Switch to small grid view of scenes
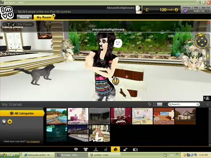The height and width of the screenshot is (158, 211). point(164,104)
